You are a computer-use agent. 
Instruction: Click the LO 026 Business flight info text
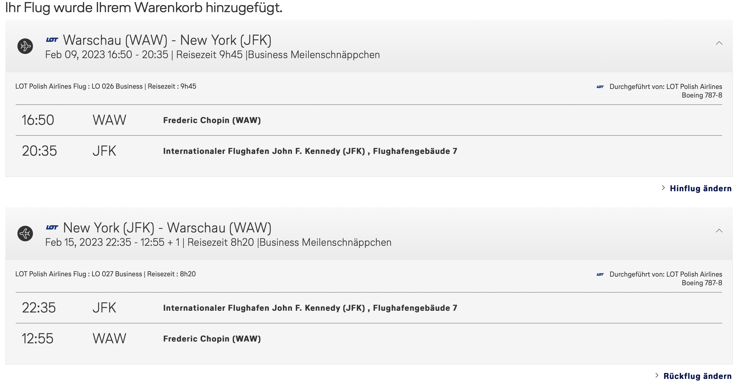pyautogui.click(x=106, y=87)
